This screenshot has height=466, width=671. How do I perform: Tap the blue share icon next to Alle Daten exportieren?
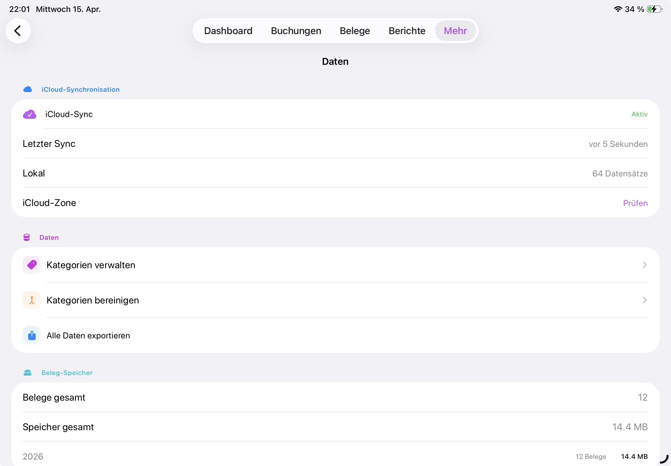click(x=32, y=335)
